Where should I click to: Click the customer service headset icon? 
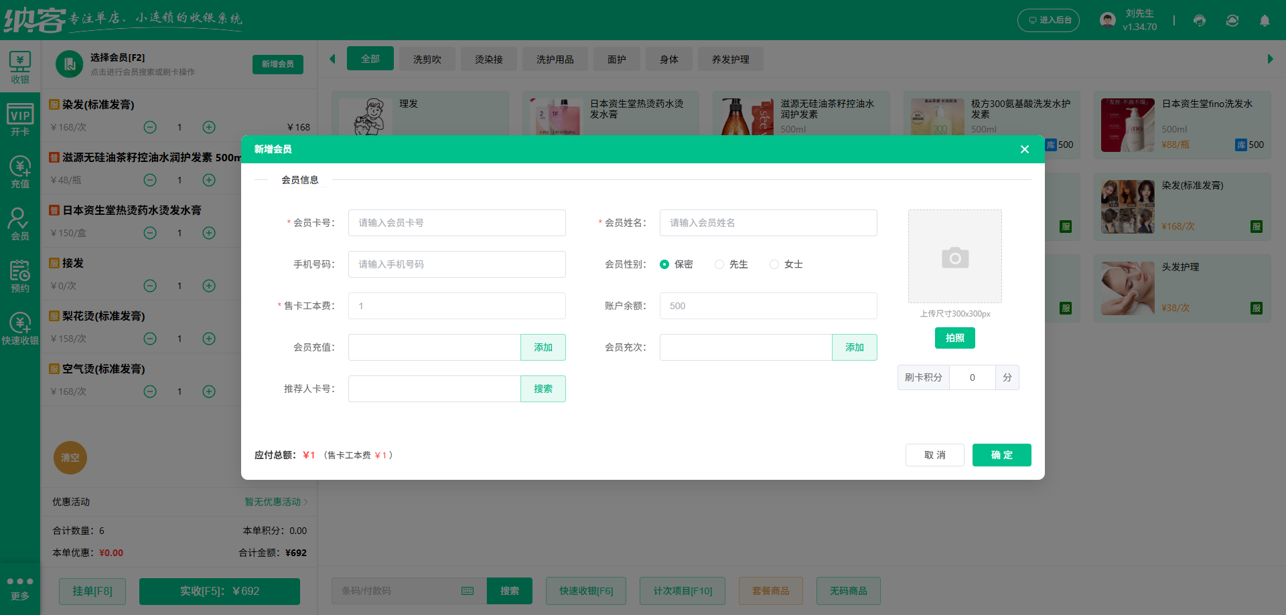click(1200, 20)
